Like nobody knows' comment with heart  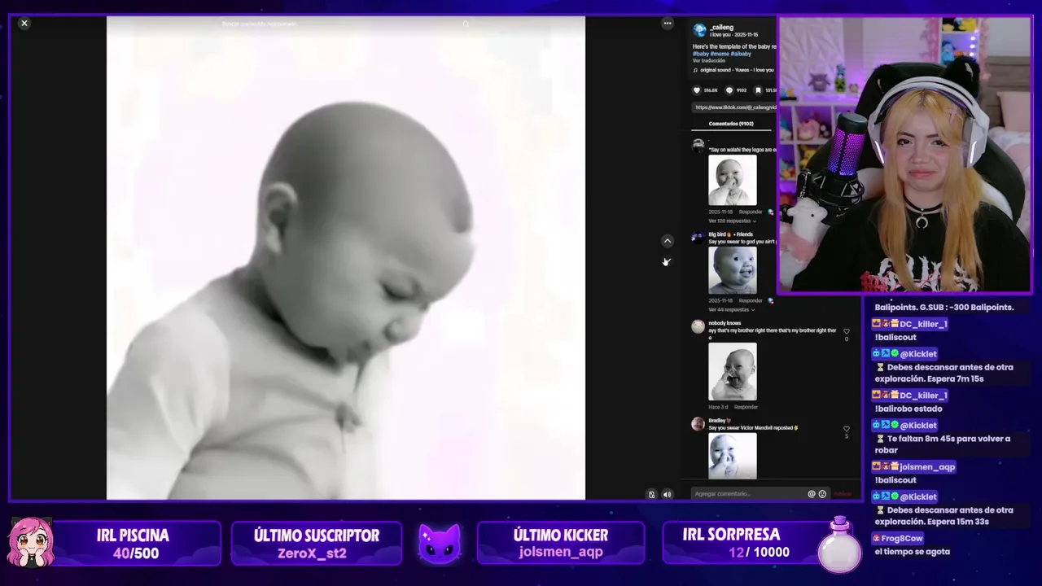(x=847, y=331)
